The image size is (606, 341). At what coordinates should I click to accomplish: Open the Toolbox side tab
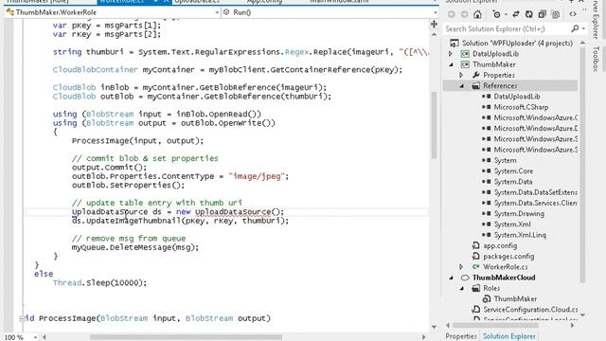point(596,59)
